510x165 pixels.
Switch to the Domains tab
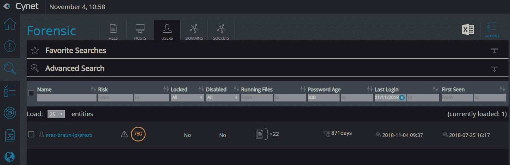click(x=194, y=31)
